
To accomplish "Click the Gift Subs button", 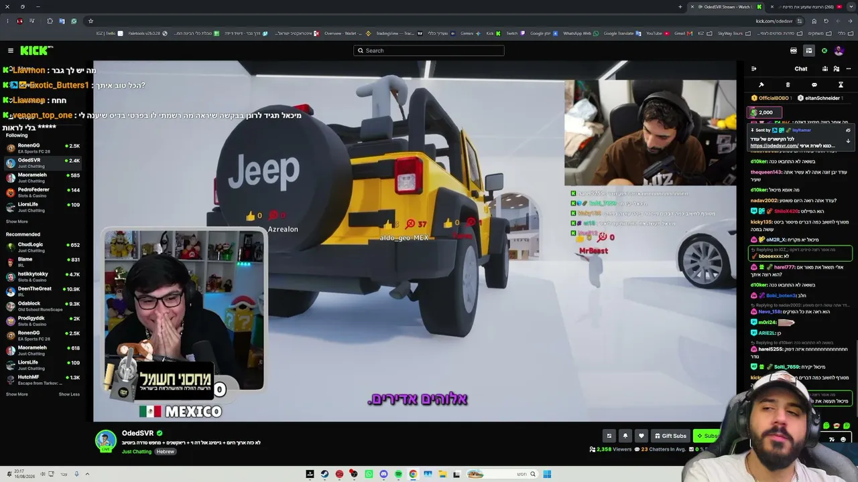I will [x=670, y=436].
